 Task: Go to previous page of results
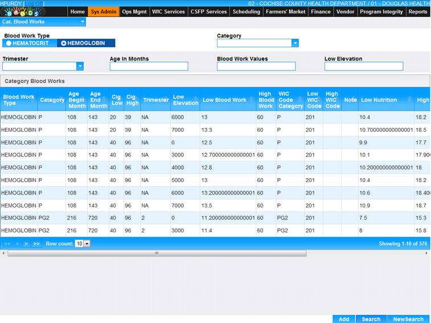pos(17,244)
